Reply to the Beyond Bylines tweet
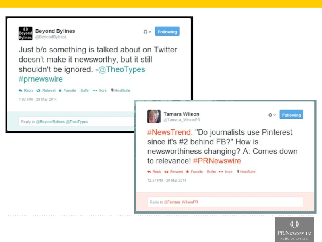Viewport: 322px width, 242px height. click(x=26, y=90)
